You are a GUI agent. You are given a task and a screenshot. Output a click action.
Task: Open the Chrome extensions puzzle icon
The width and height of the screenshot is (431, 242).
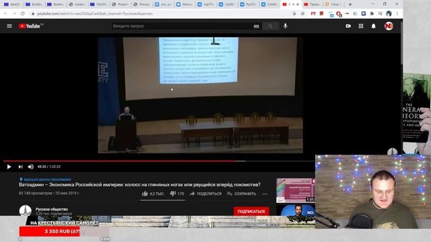372,13
